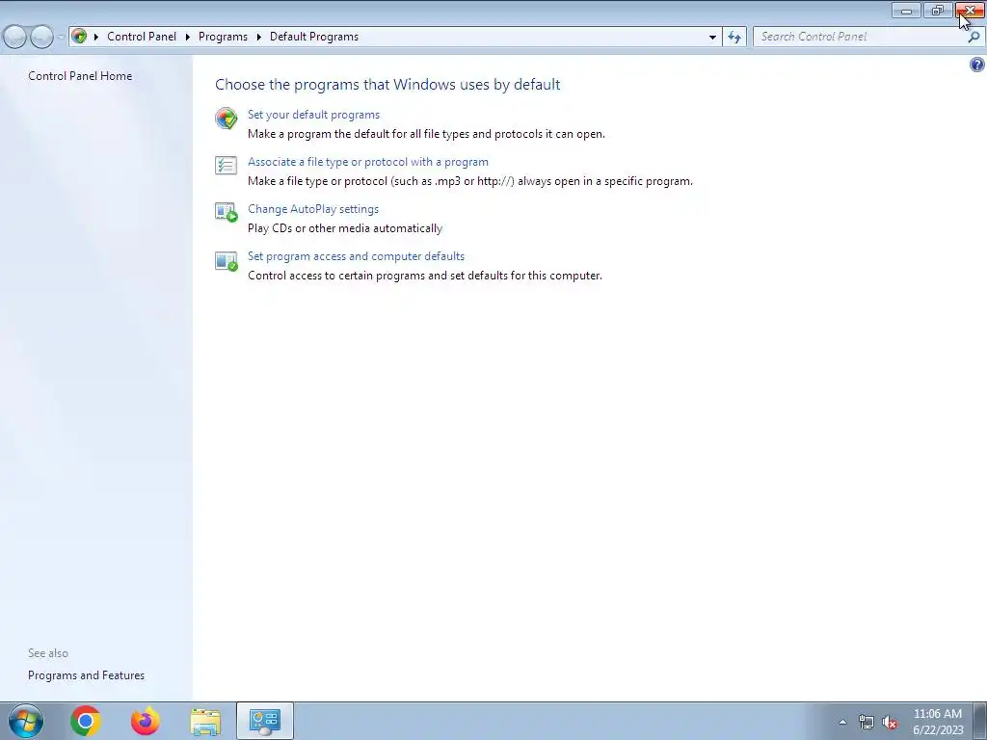Close the Default Programs window
This screenshot has width=987, height=740.
[970, 10]
